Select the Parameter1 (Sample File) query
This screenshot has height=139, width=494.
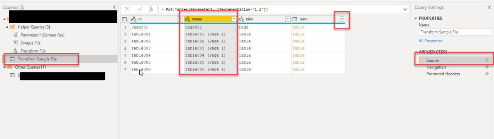coord(42,35)
